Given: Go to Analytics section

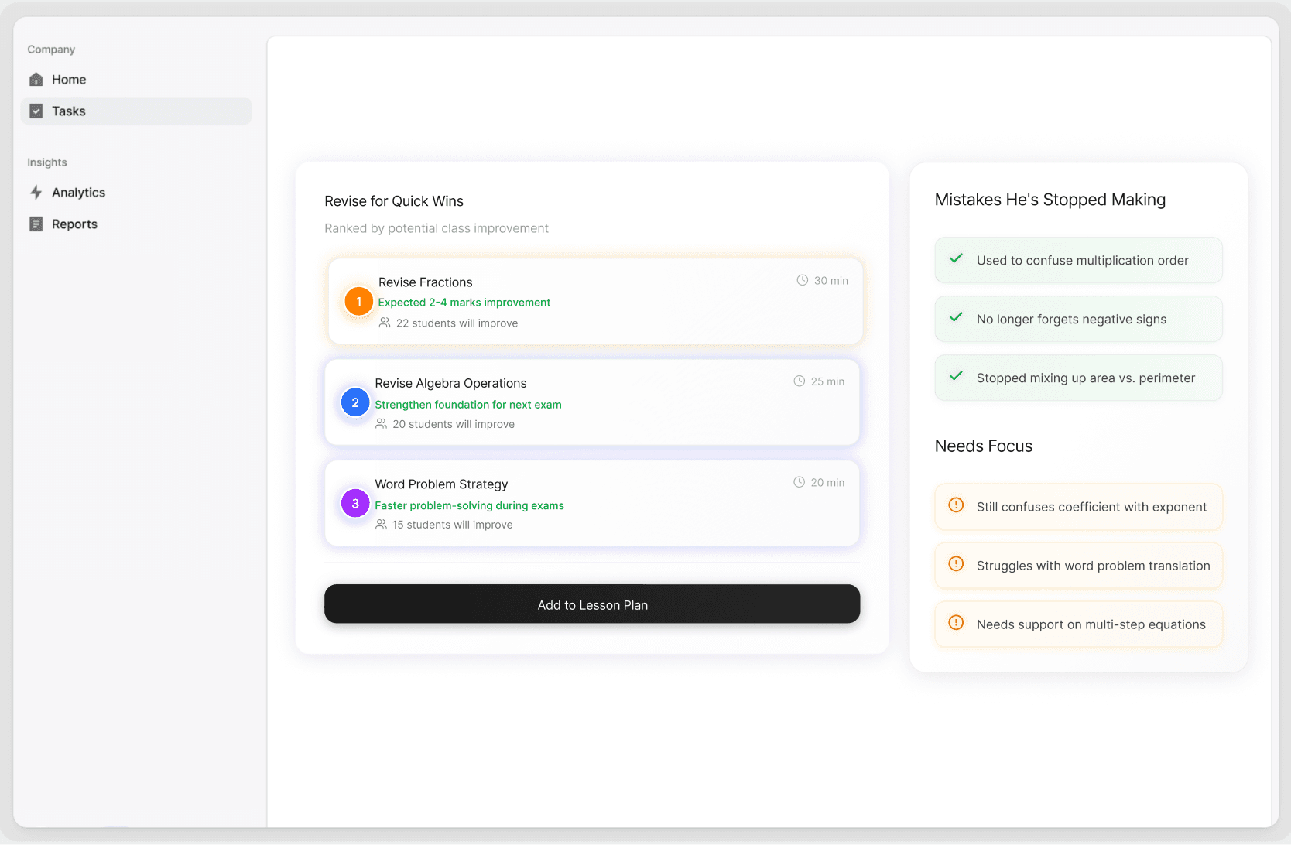Looking at the screenshot, I should tap(136, 193).
